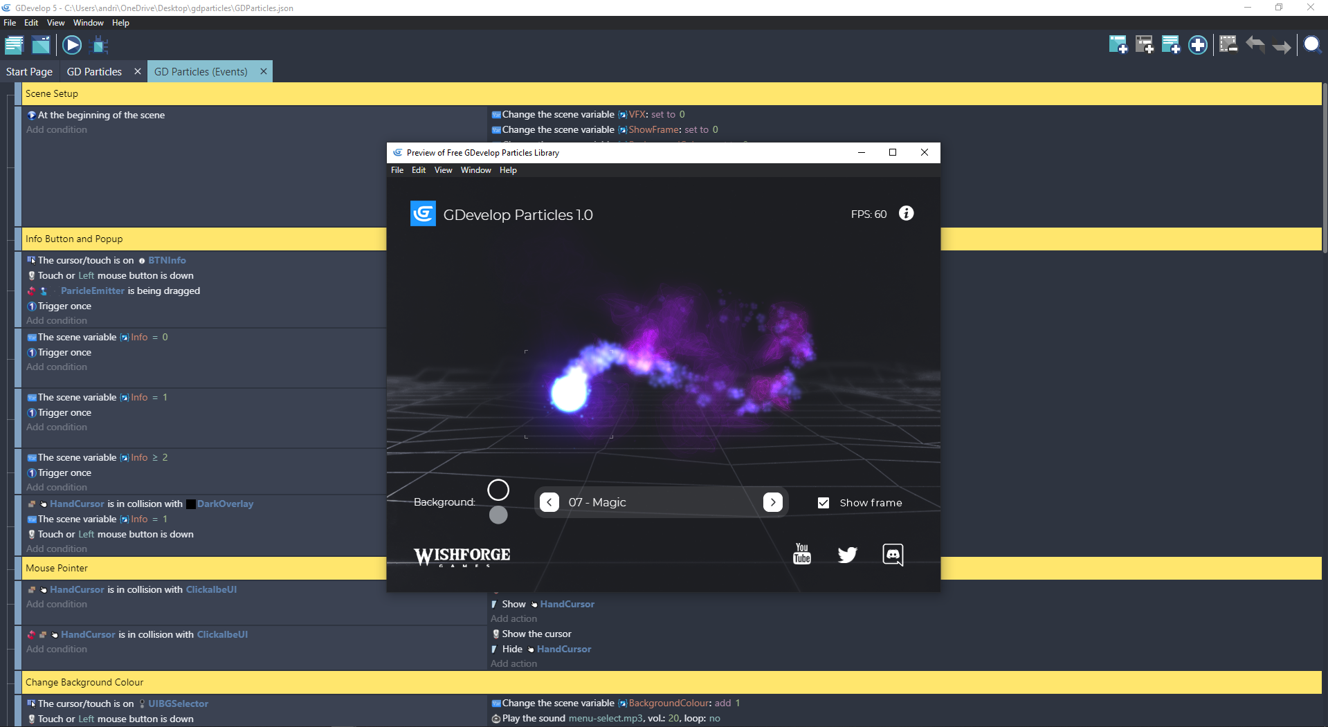Switch to the Start Page tab
This screenshot has height=727, width=1328.
[29, 72]
